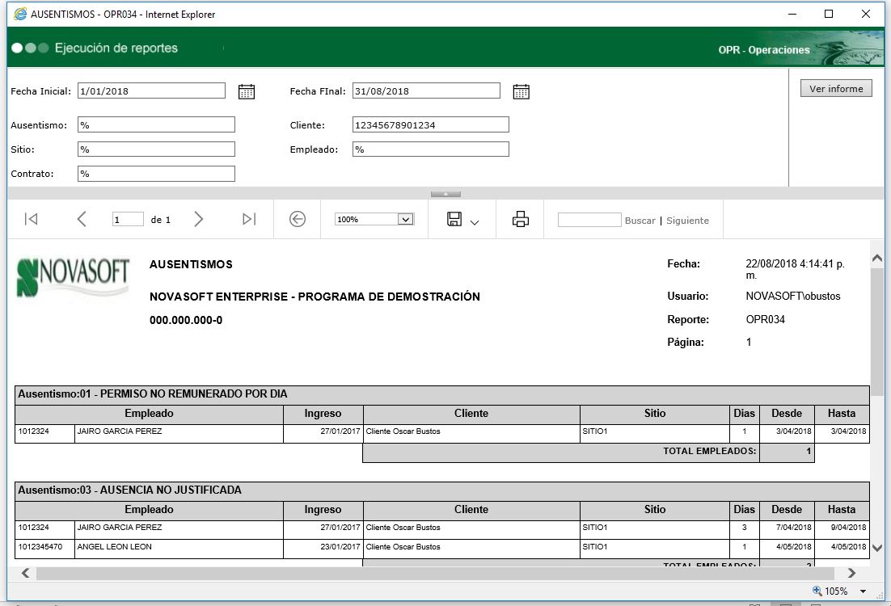Open browser zoom 105% dropdown arrow

point(864,591)
